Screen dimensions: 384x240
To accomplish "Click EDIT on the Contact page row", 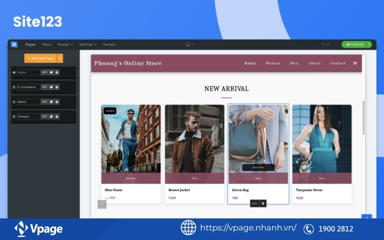I will [45, 116].
